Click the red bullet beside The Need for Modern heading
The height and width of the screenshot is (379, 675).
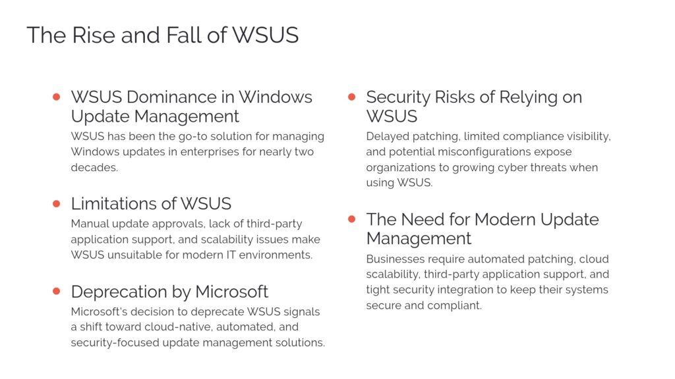tap(352, 218)
